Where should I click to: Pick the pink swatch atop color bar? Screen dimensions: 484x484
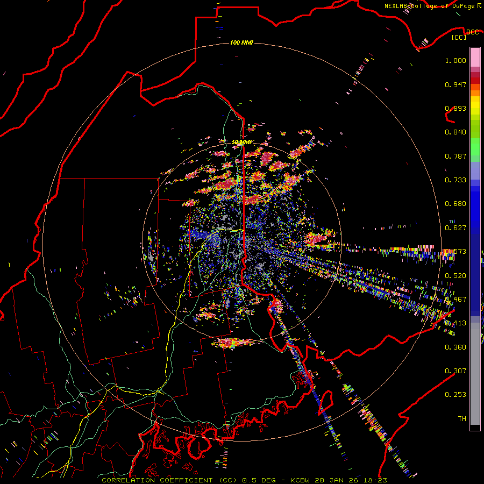point(475,57)
